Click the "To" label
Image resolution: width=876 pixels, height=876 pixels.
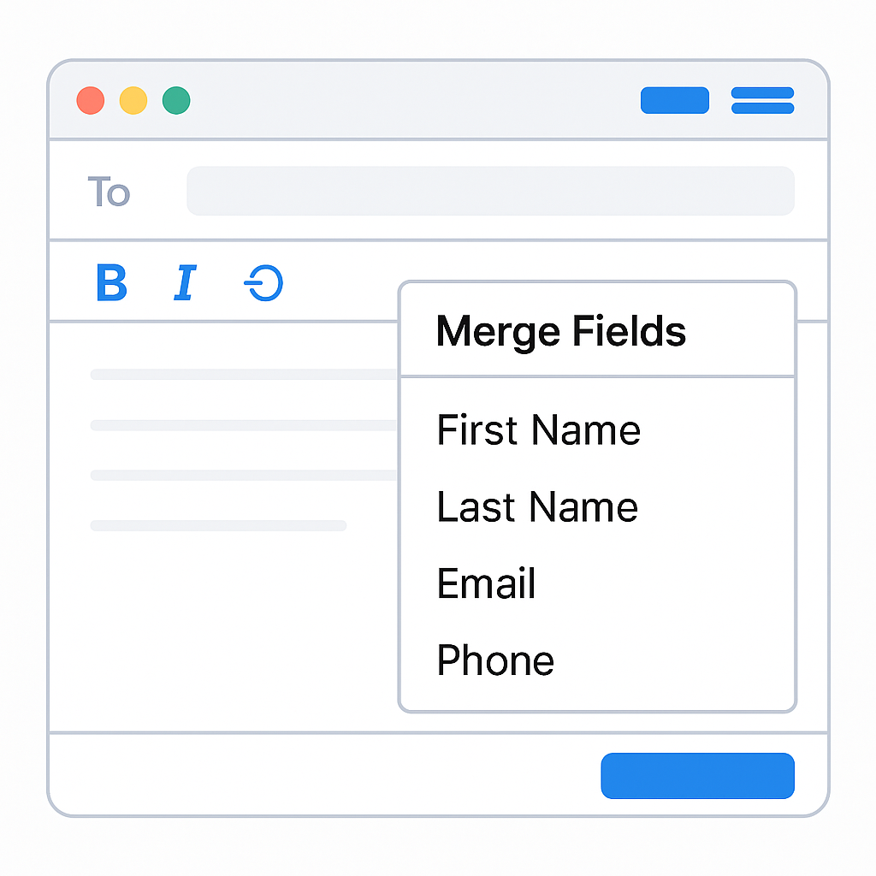109,192
